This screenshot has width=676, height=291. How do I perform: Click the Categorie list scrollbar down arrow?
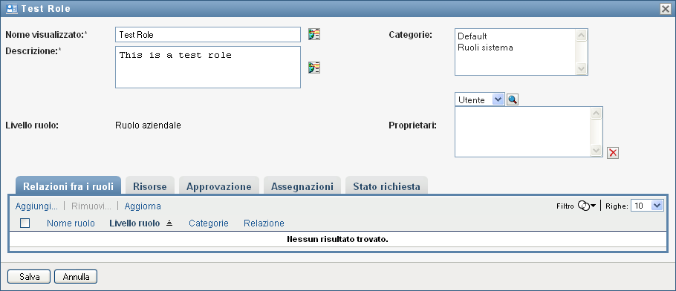tap(581, 68)
